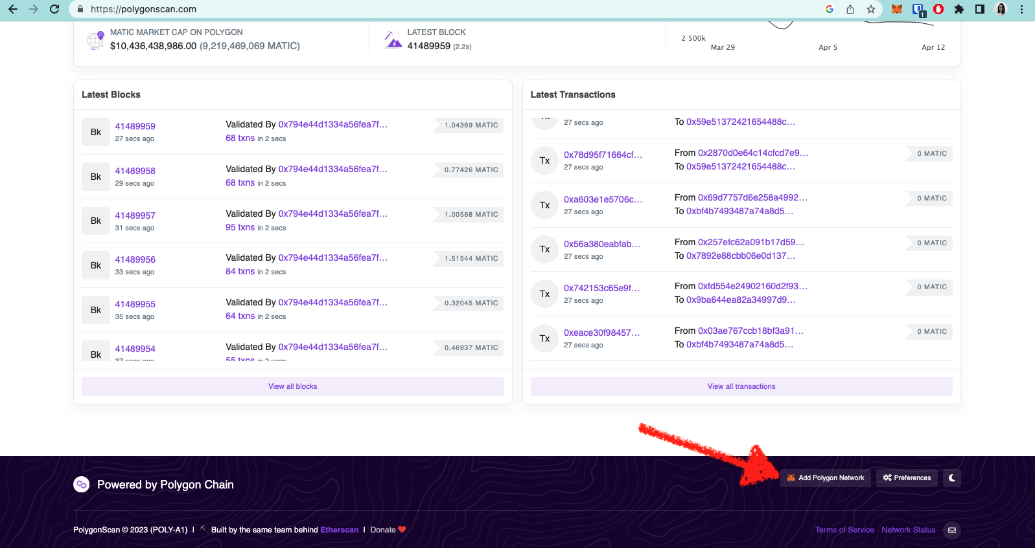Click the Tx icon for 0xeace30f98457…
This screenshot has height=548, width=1035.
point(544,338)
